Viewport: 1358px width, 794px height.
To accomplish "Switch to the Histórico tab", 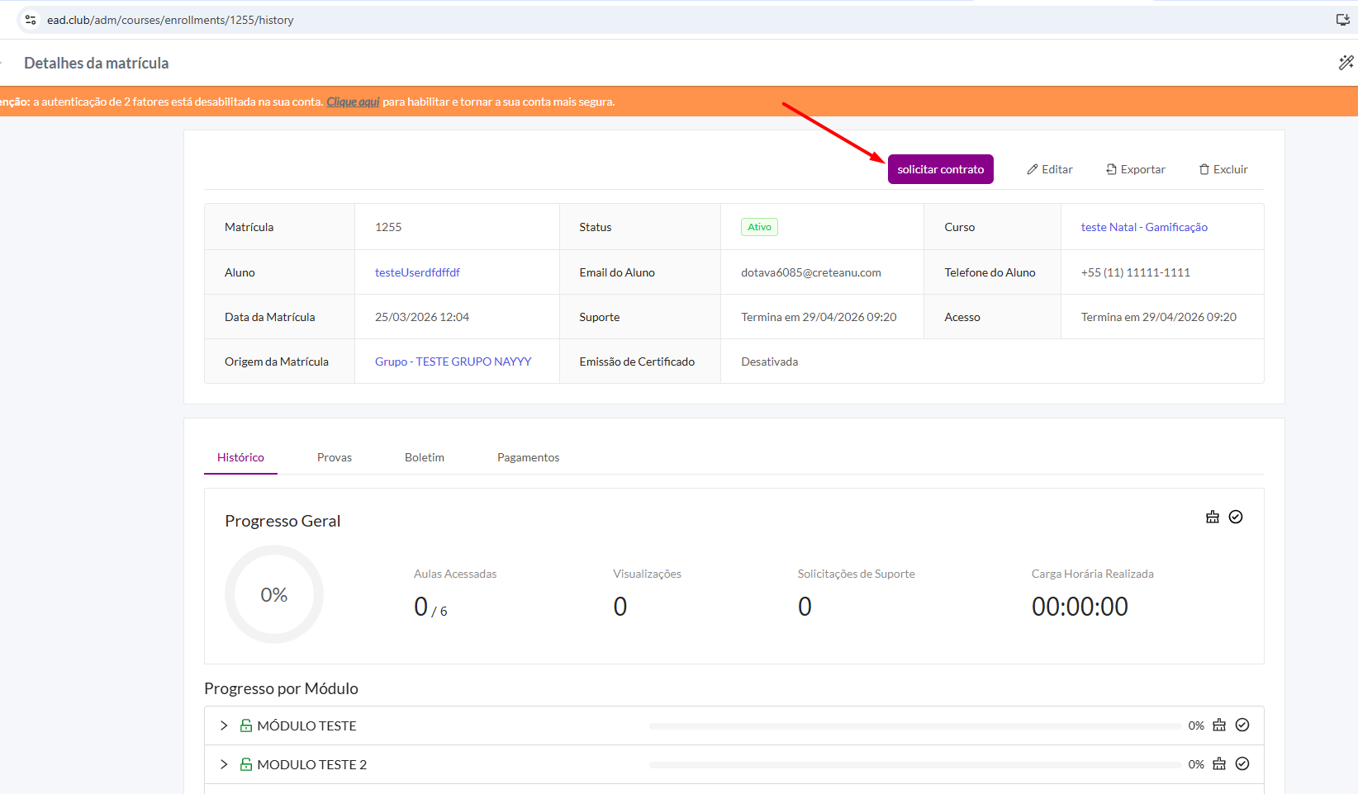I will pyautogui.click(x=240, y=457).
